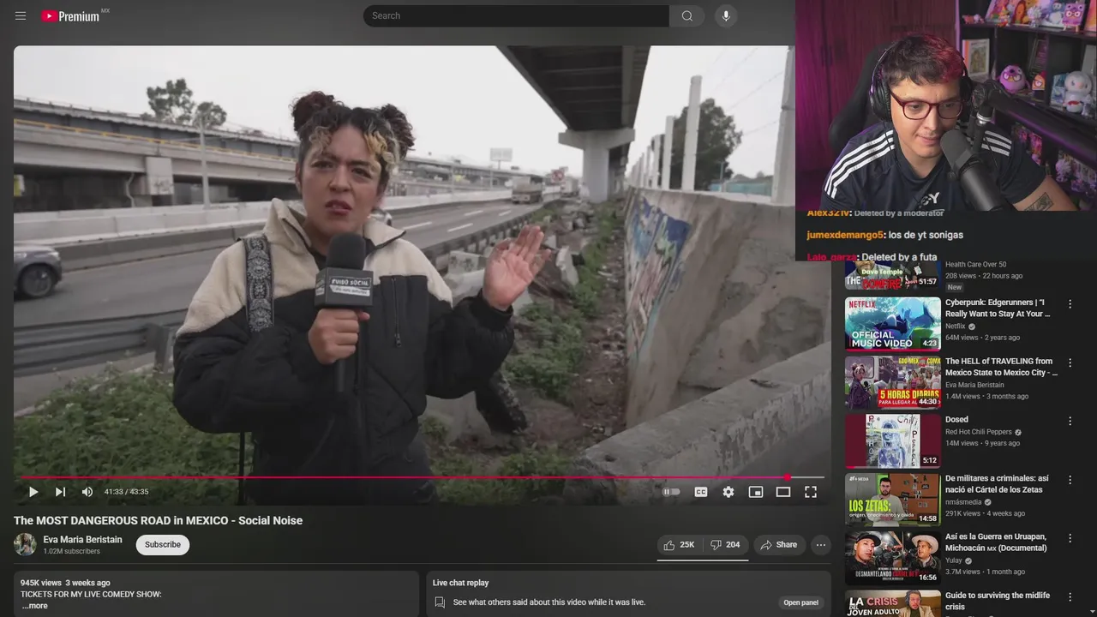Mute the video volume
This screenshot has height=617, width=1097.
(87, 492)
